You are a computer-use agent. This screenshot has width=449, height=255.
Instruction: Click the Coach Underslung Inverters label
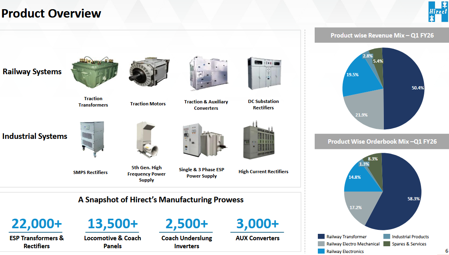point(187,242)
